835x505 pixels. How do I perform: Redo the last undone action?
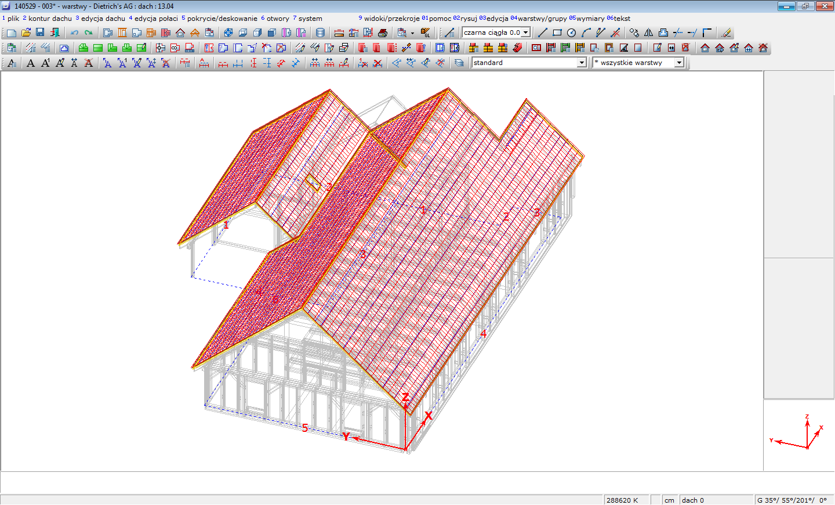[x=88, y=33]
